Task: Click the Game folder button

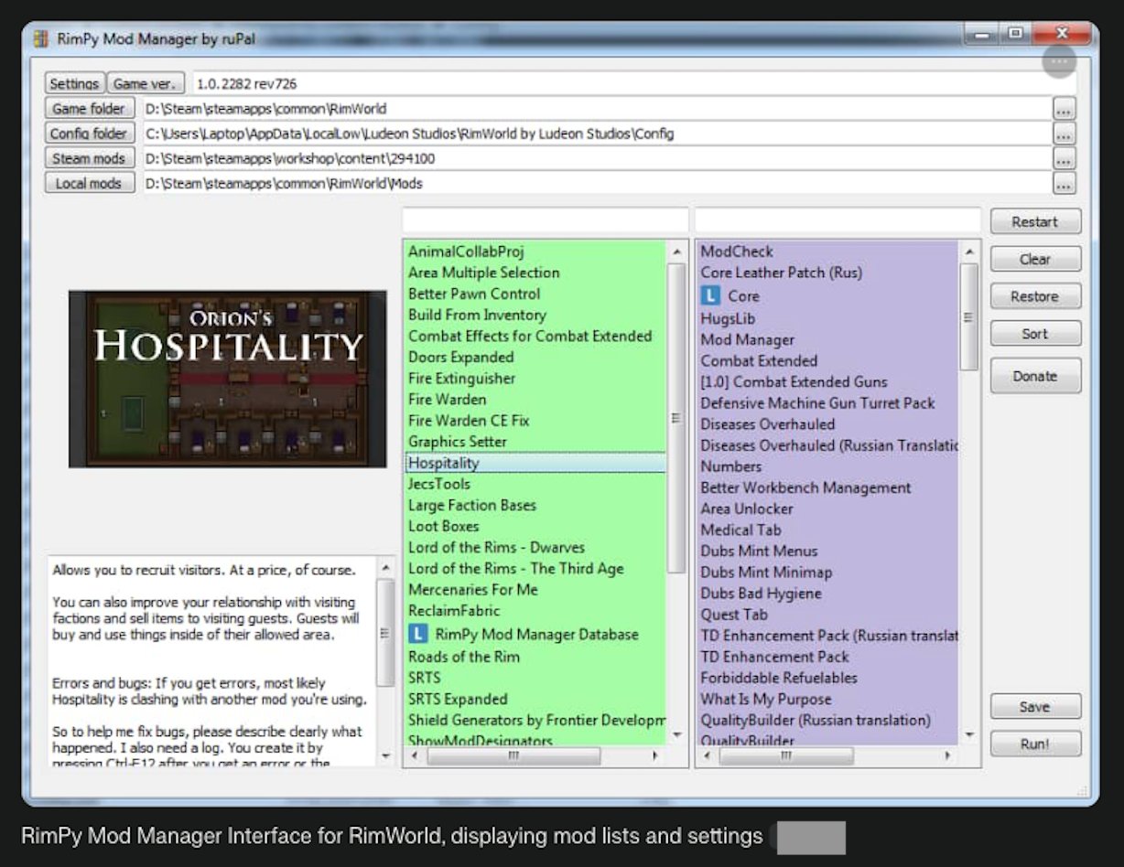Action: (x=90, y=109)
